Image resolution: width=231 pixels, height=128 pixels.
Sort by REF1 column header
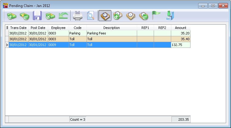pyautogui.click(x=145, y=28)
